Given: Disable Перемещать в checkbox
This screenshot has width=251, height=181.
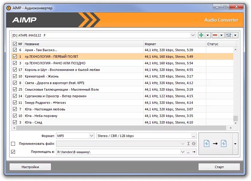Looking at the screenshot, I should (x=13, y=152).
